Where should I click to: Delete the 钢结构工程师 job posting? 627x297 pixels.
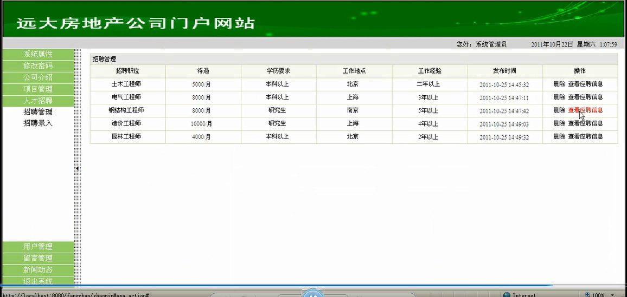click(559, 110)
